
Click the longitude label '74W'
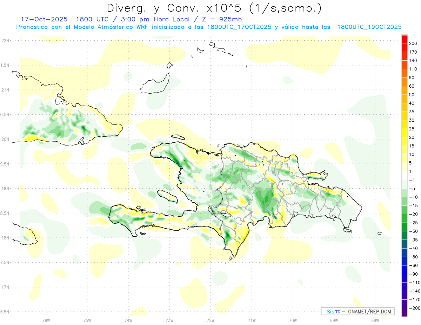click(x=128, y=320)
